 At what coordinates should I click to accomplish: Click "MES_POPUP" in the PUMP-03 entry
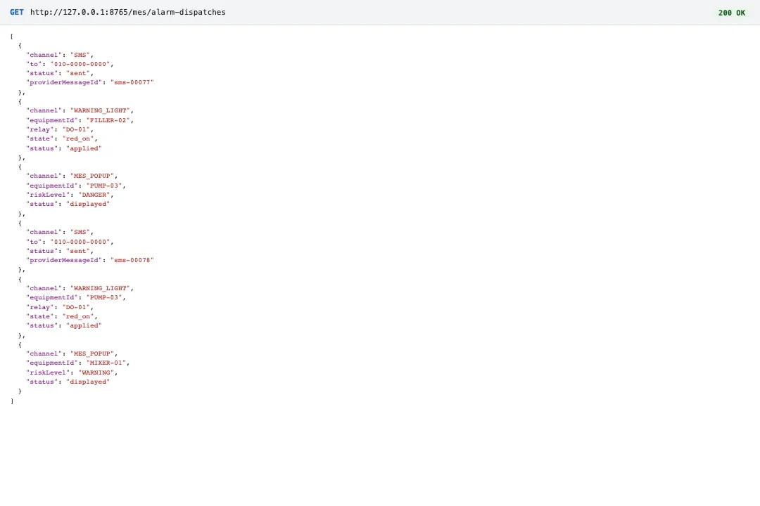tap(92, 176)
